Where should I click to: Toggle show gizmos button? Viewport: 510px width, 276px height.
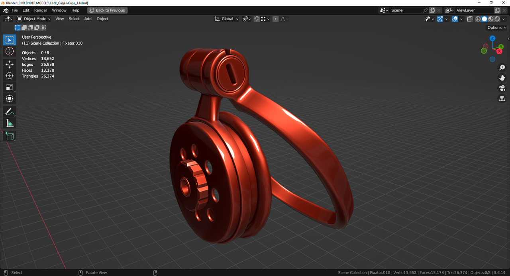440,19
